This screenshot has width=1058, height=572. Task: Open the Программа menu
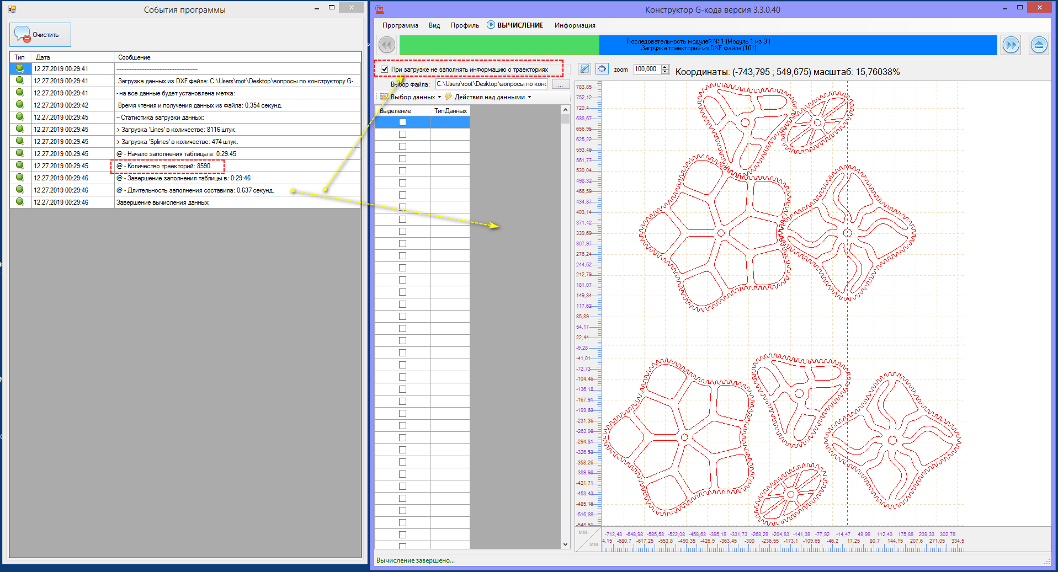[400, 25]
